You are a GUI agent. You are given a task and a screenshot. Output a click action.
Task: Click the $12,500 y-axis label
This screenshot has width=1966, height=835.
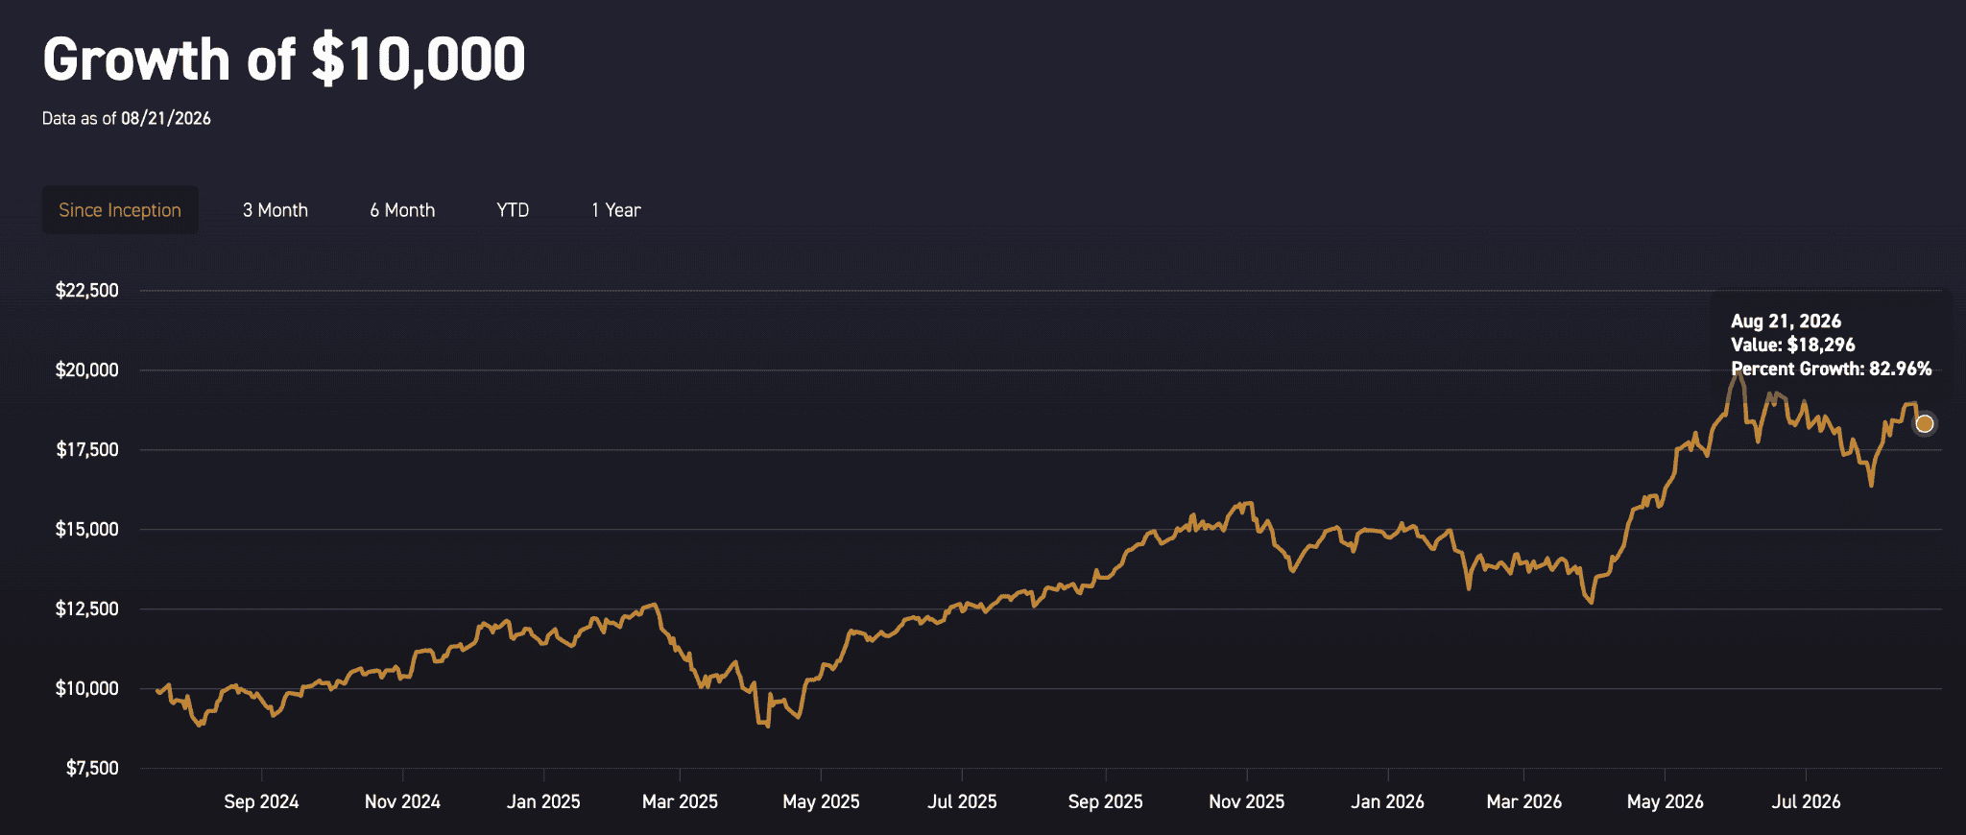click(87, 609)
